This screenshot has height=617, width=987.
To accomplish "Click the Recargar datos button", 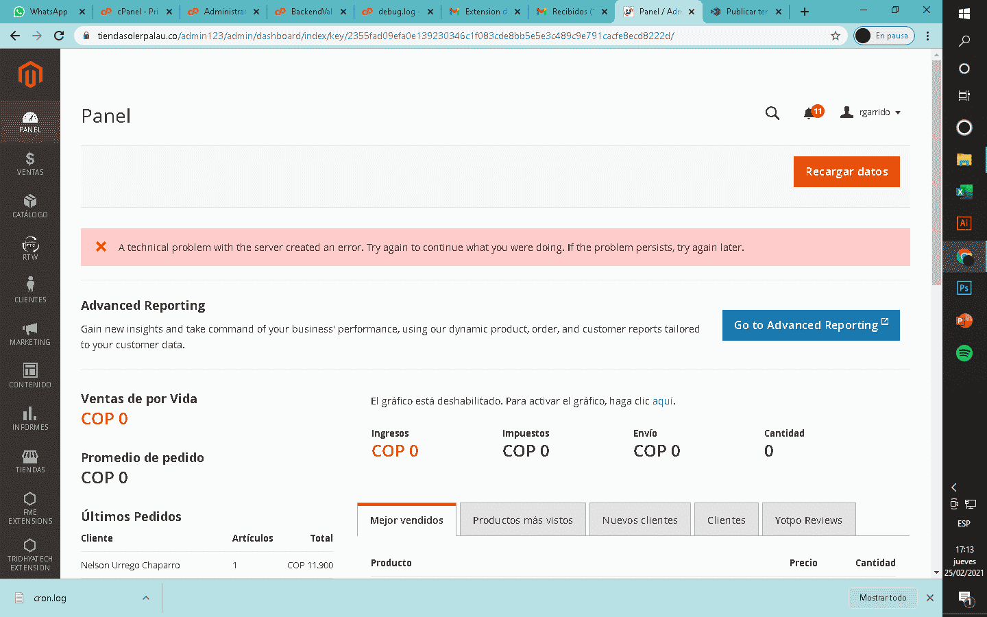I will (846, 171).
